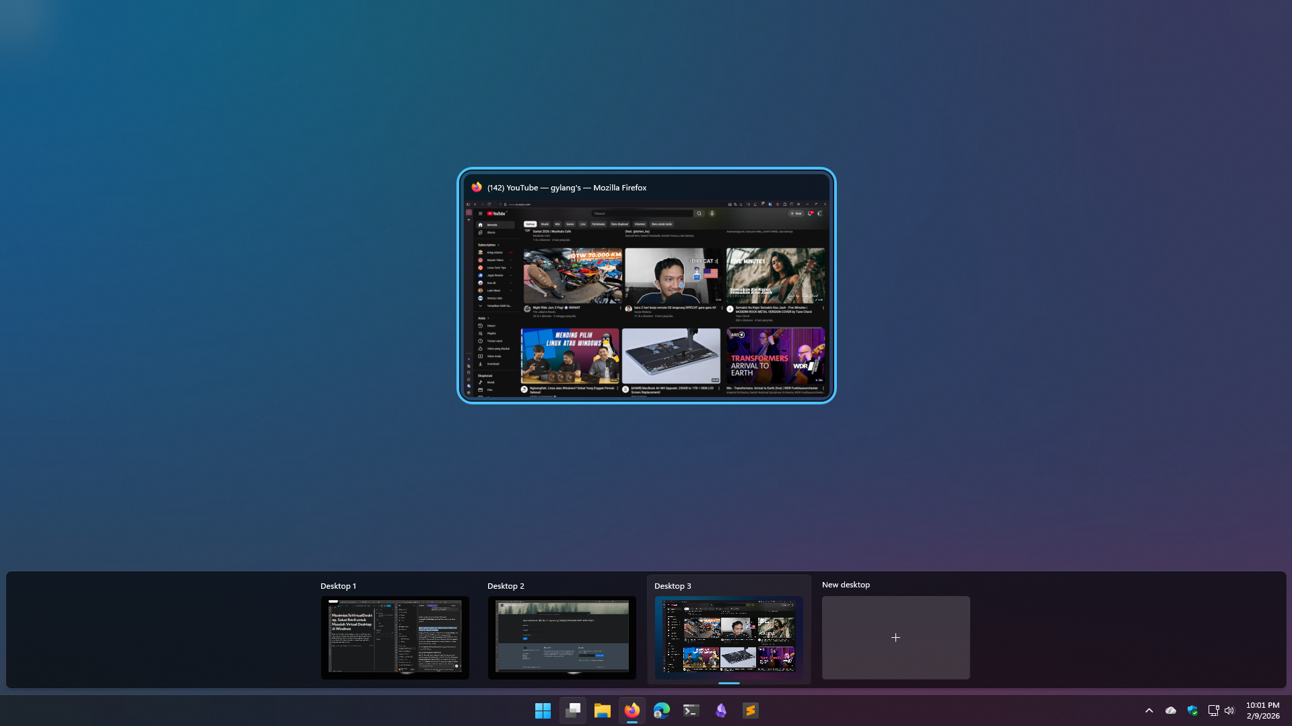Open the Terminal taskbar icon
Screen dimensions: 1292x726
point(691,711)
